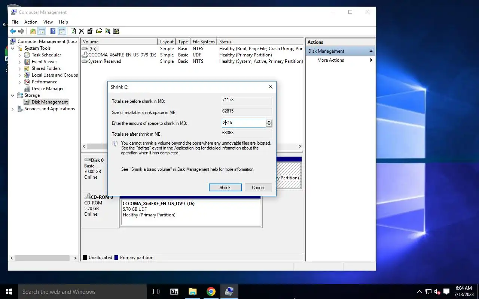Click the Properties toolbar icon
This screenshot has height=299, width=479.
point(90,31)
